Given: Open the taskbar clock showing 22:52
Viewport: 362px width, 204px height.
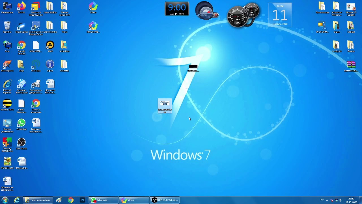Looking at the screenshot, I should coord(351,200).
